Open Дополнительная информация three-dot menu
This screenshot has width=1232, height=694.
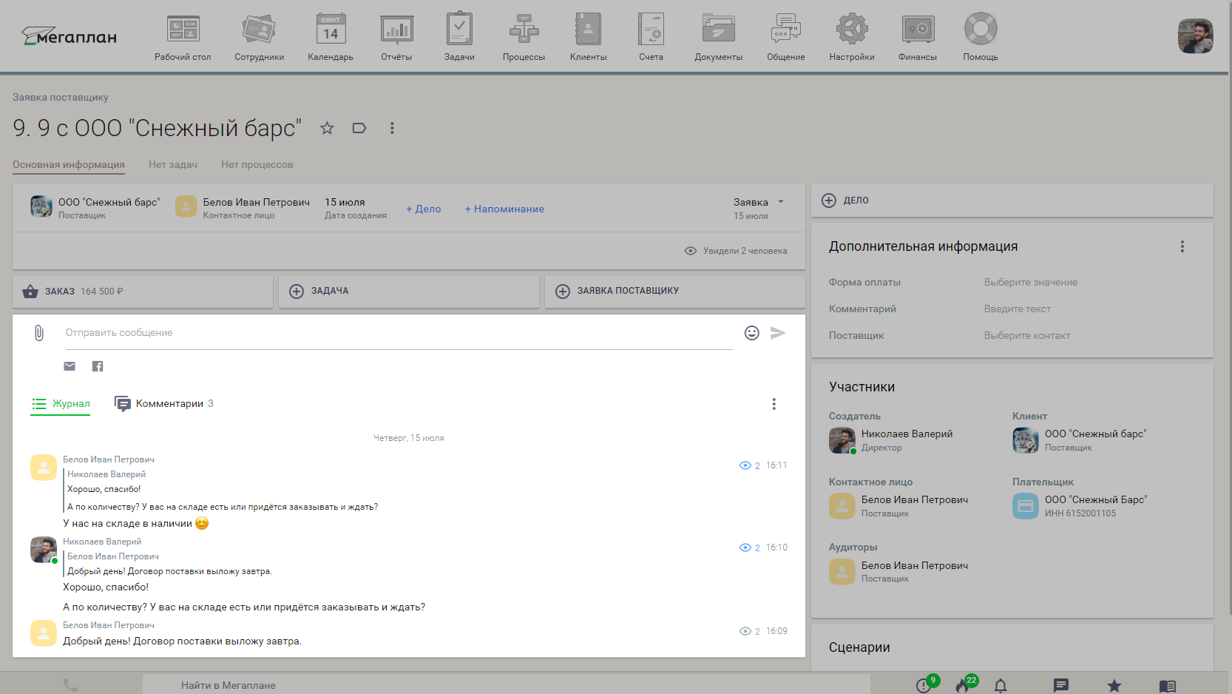click(x=1182, y=246)
